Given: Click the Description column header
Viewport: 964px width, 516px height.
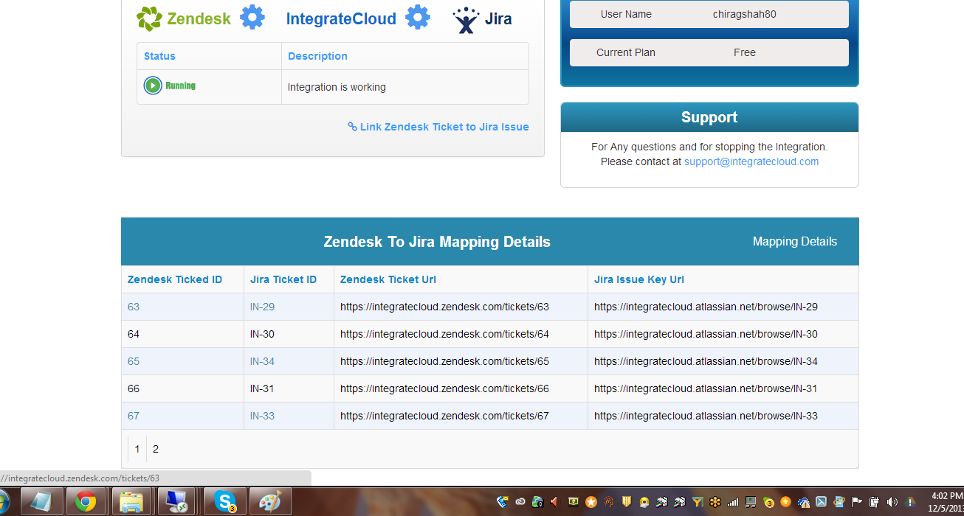Looking at the screenshot, I should click(317, 56).
